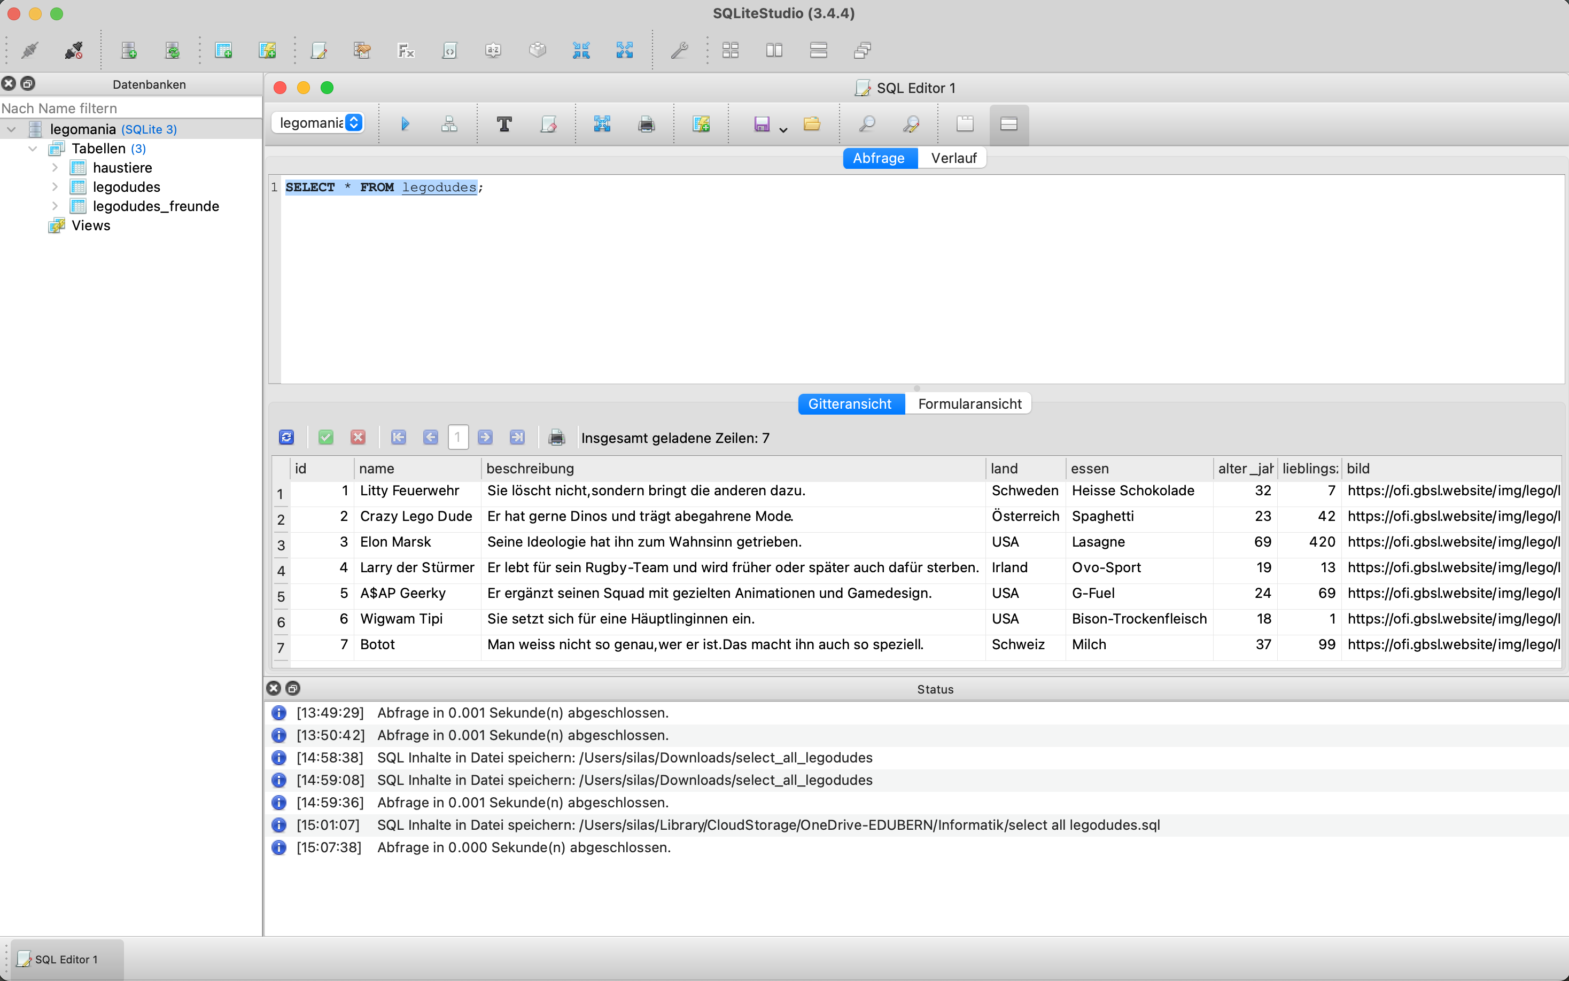Expand the legodudes table node
The image size is (1569, 981).
[x=55, y=187]
